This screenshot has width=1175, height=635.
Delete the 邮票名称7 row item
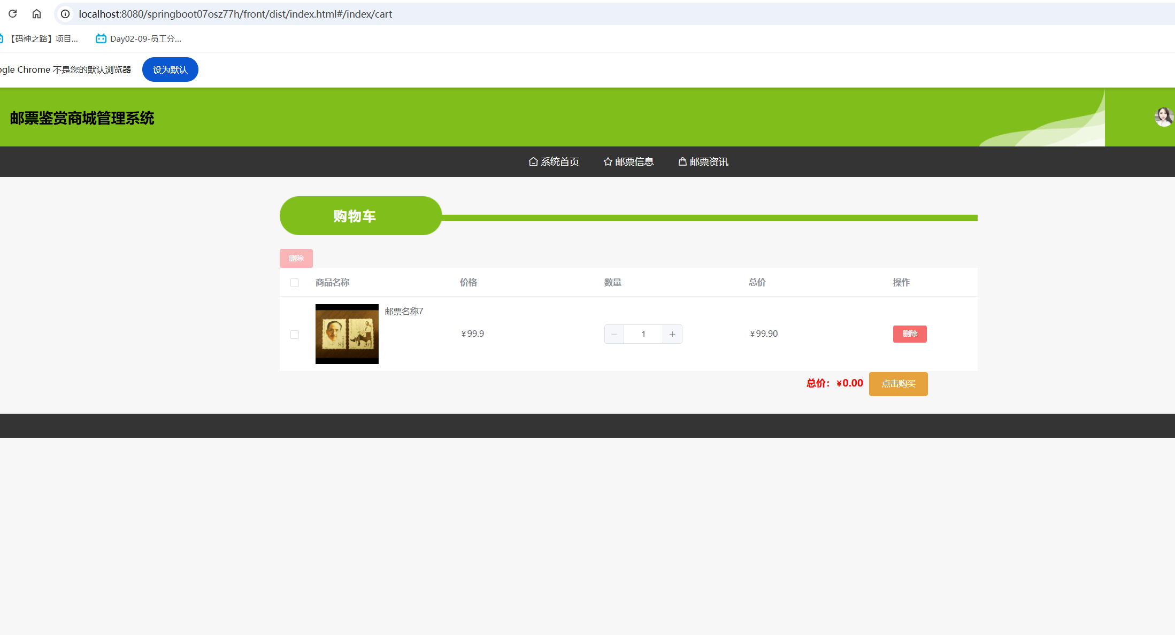(909, 334)
